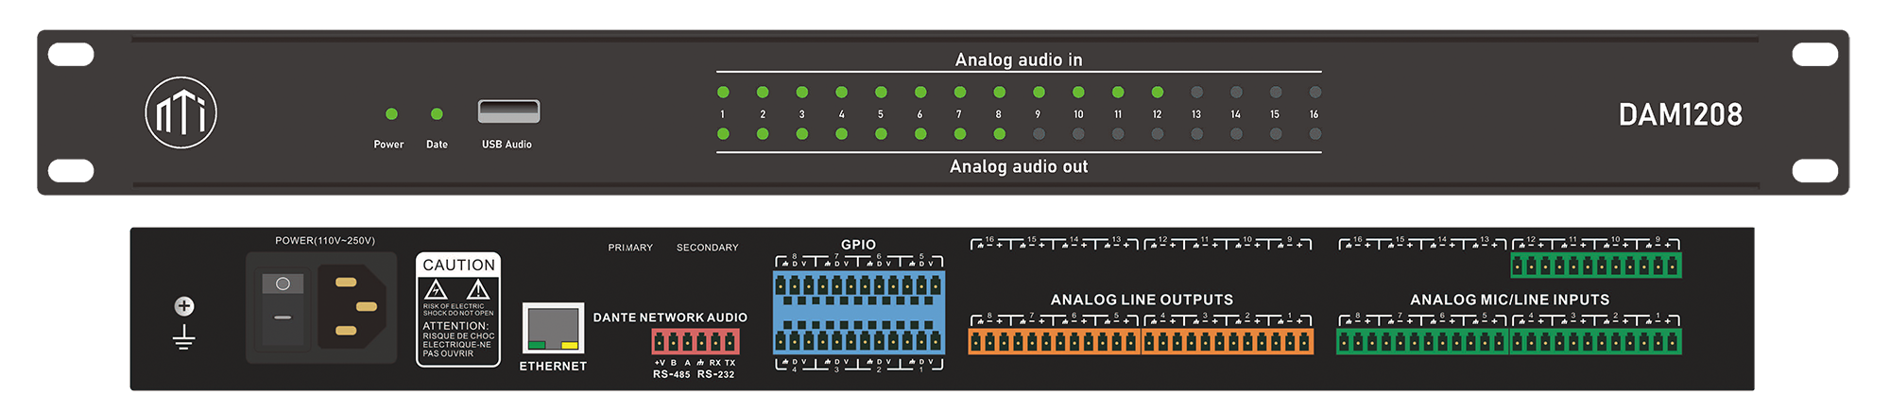
Task: Click the blue GPIO terminal block
Action: pyautogui.click(x=858, y=313)
